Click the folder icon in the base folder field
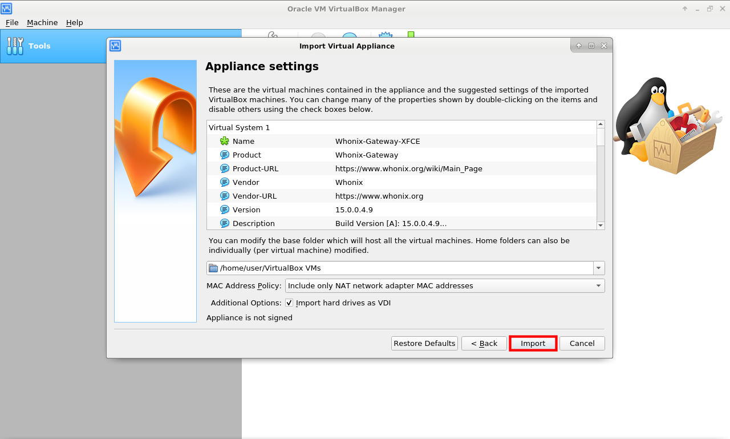 [213, 268]
